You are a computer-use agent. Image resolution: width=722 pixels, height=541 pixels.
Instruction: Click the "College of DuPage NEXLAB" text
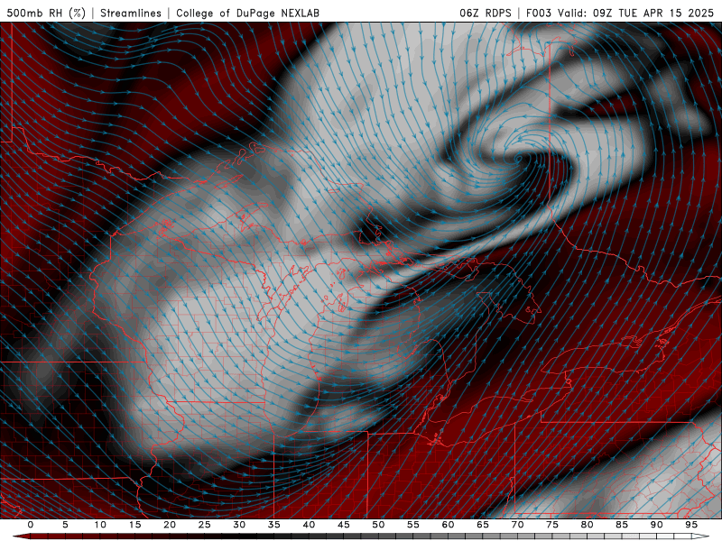(x=247, y=14)
